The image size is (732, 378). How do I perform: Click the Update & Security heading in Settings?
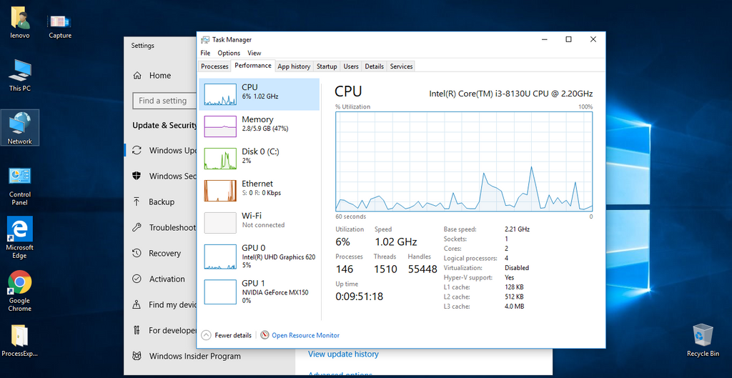tap(165, 126)
